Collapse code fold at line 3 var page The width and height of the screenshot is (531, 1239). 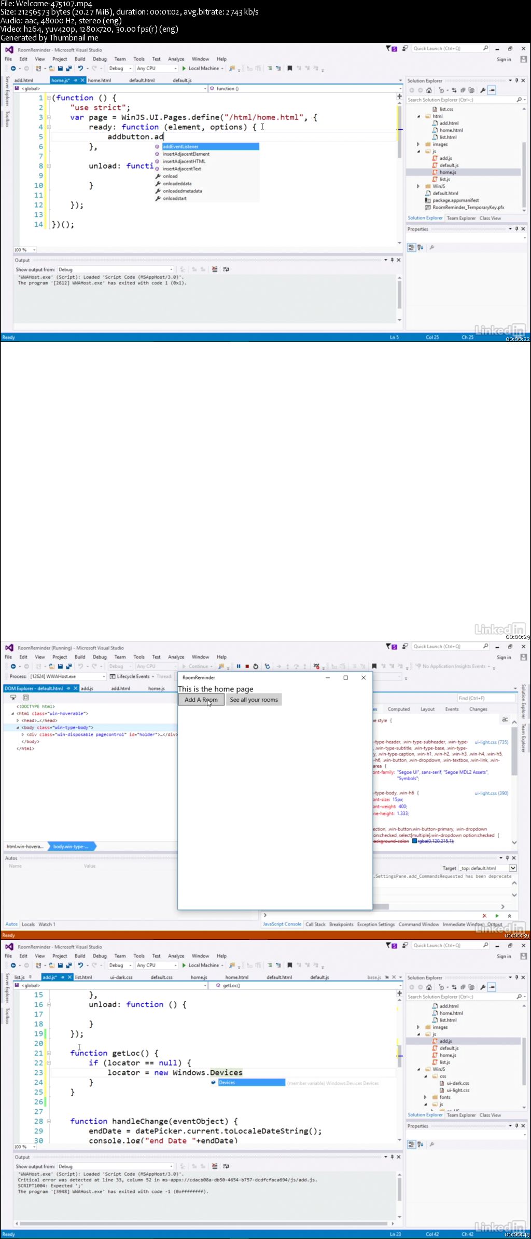pyautogui.click(x=49, y=117)
